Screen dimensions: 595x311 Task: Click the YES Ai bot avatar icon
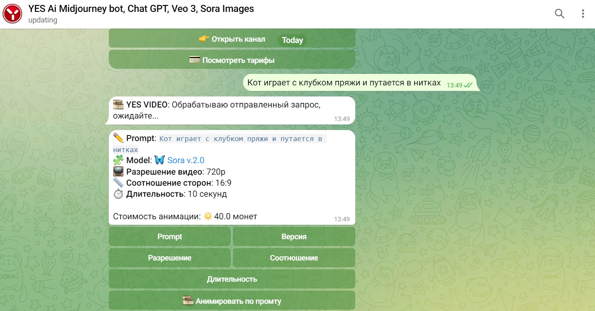click(x=12, y=14)
